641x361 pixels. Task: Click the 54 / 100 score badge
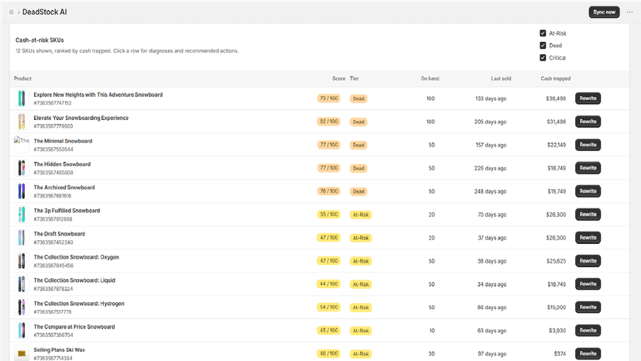(329, 307)
